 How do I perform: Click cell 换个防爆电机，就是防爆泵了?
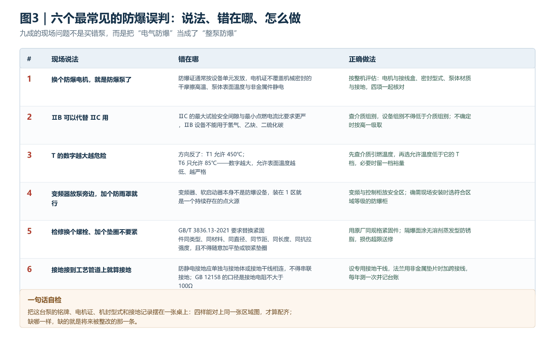click(x=92, y=80)
